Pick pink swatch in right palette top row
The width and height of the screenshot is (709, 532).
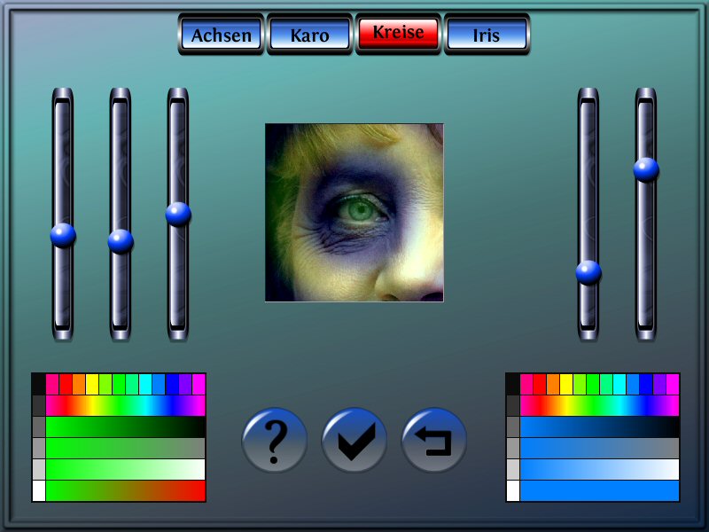click(526, 385)
